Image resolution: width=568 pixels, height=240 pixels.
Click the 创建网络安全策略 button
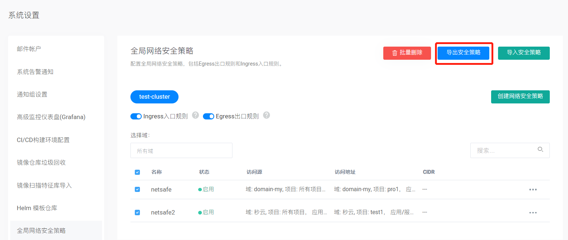520,97
